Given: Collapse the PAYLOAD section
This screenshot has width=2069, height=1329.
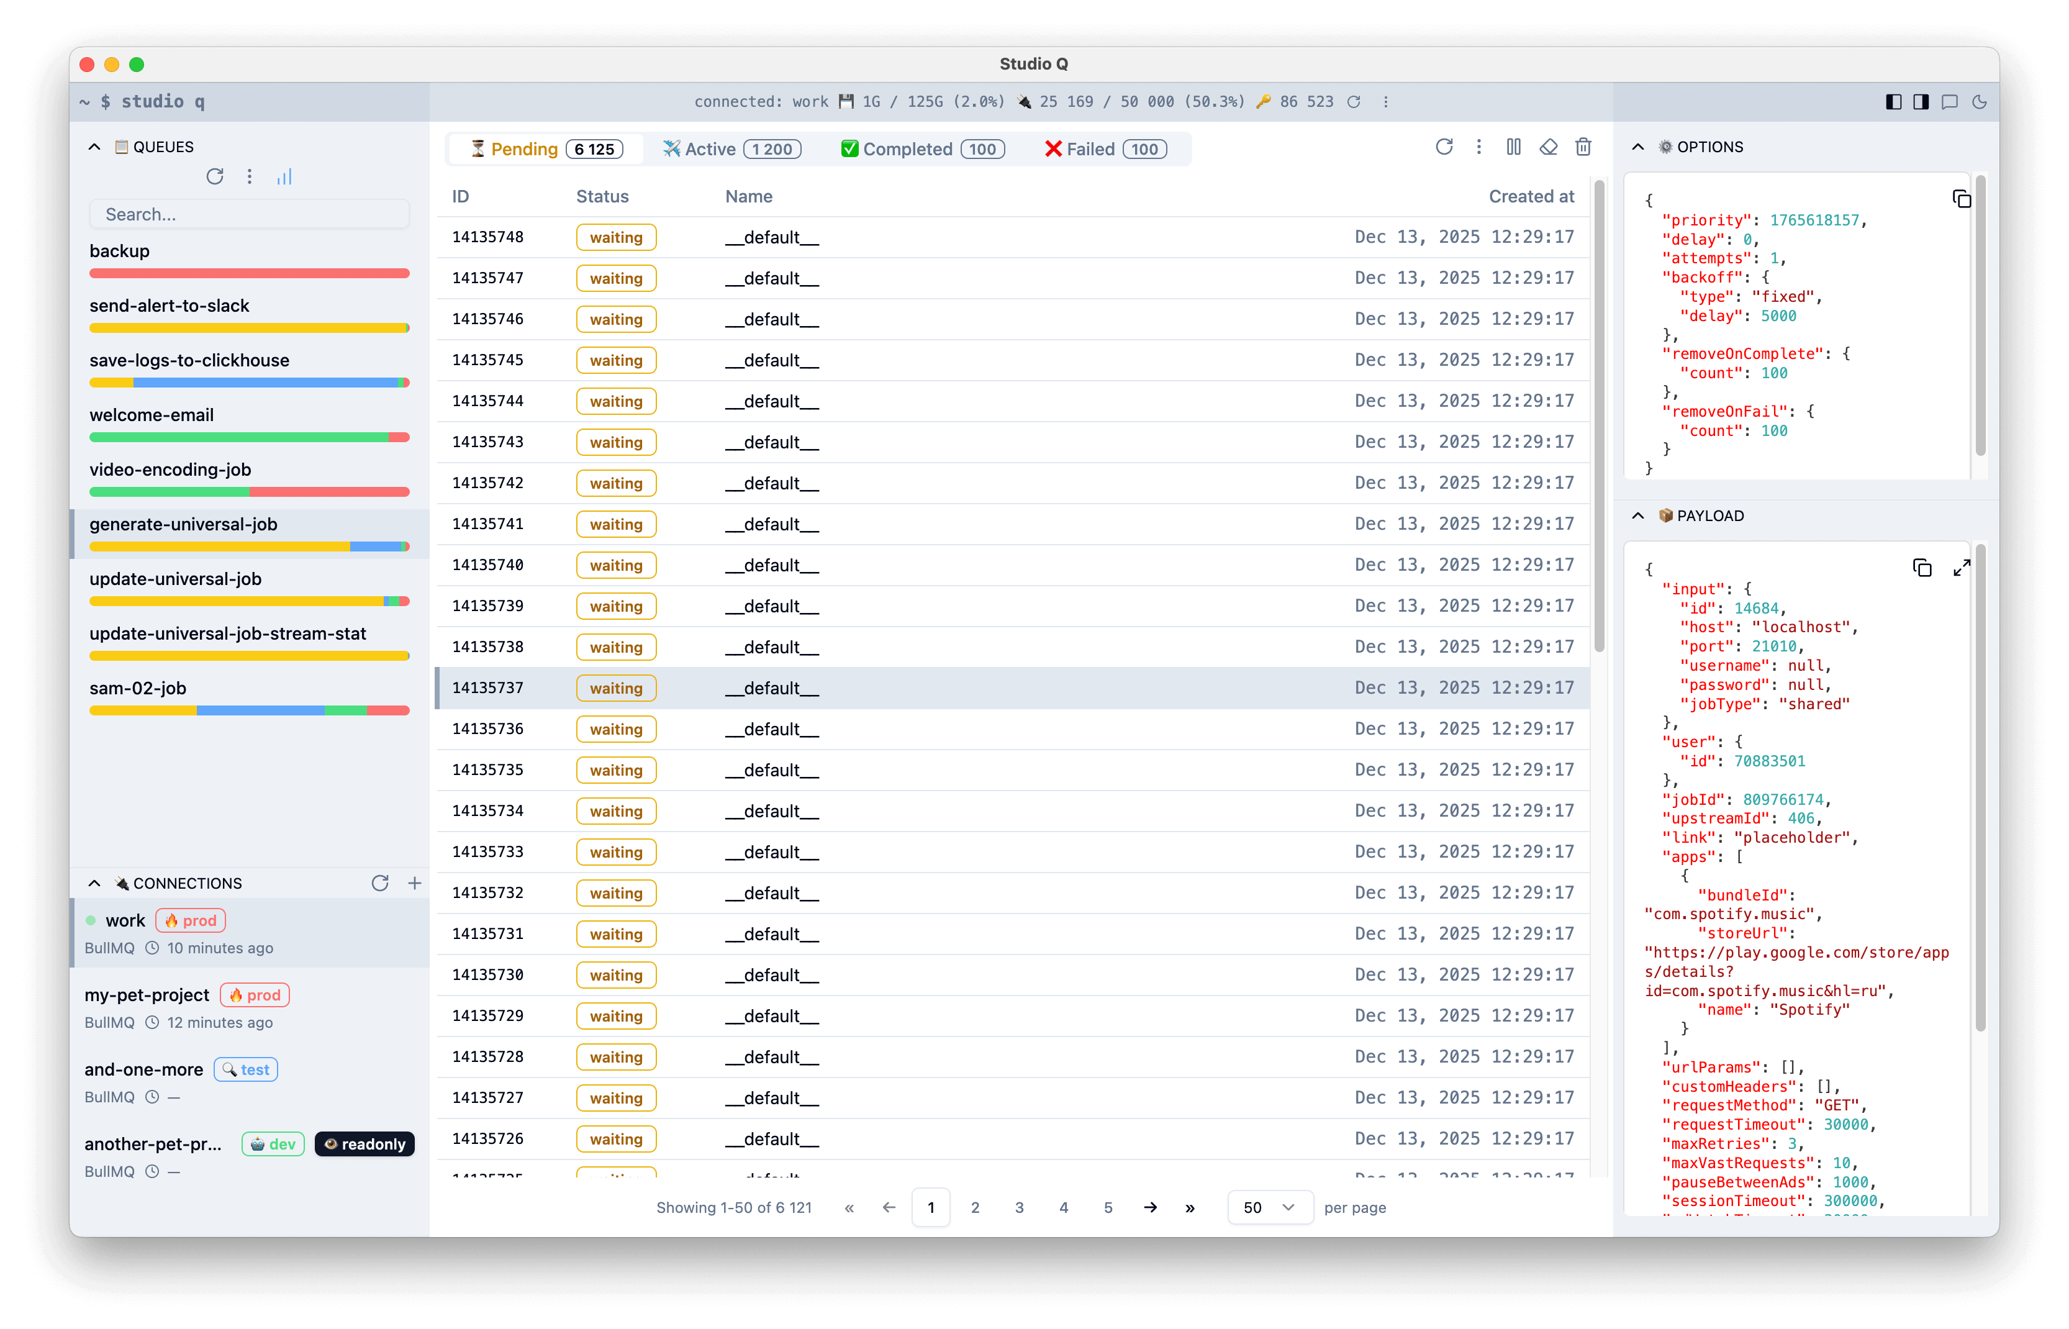Looking at the screenshot, I should [1637, 515].
